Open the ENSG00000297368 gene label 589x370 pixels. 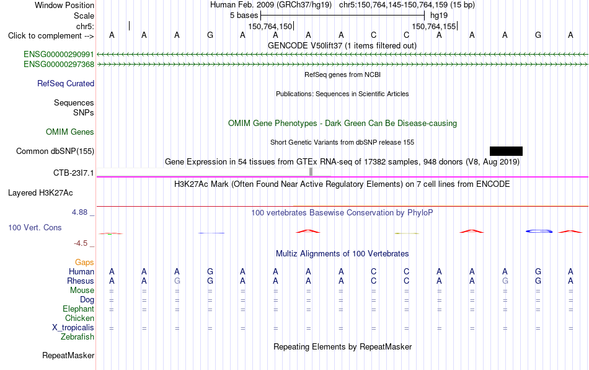[x=59, y=65]
